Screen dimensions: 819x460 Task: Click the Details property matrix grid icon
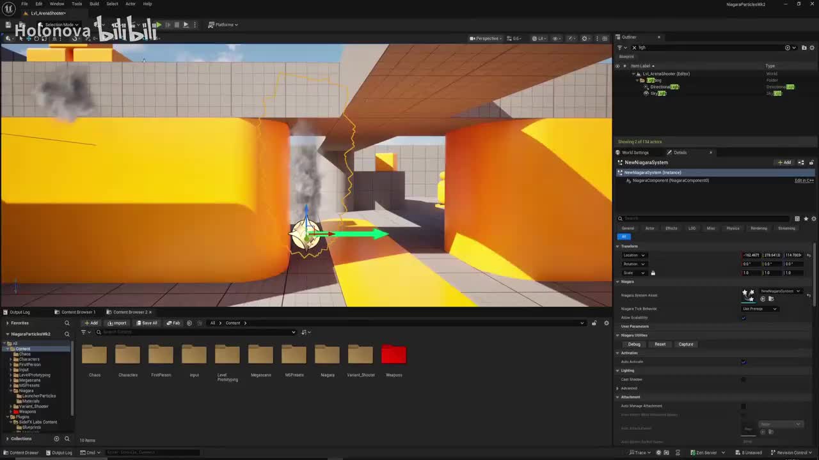tap(797, 218)
